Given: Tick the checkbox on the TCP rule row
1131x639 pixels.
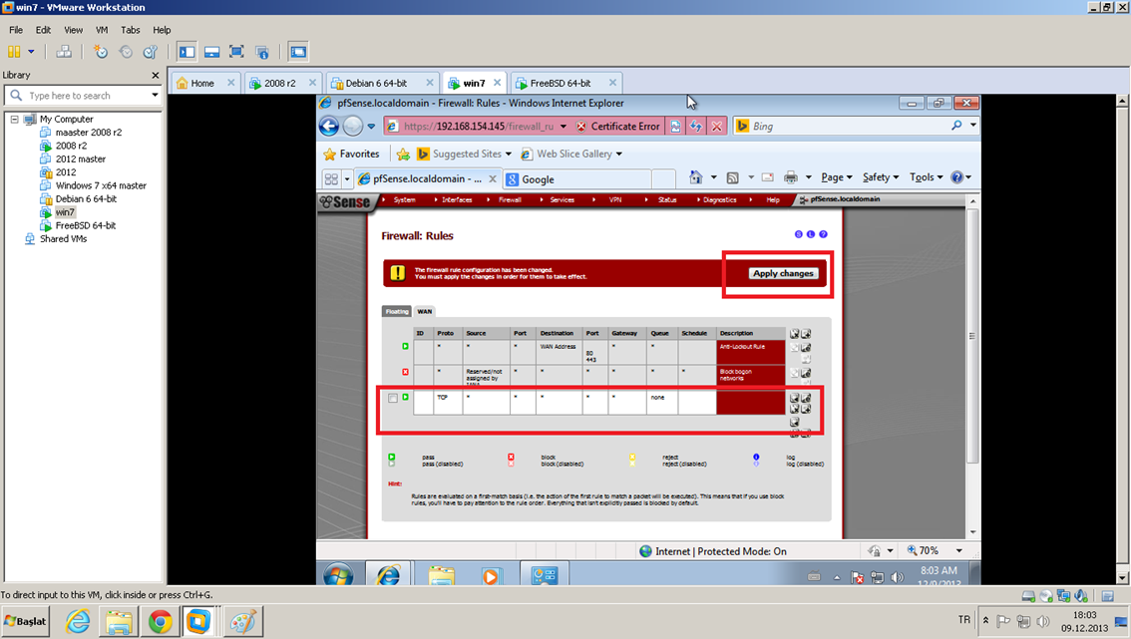Looking at the screenshot, I should (392, 398).
